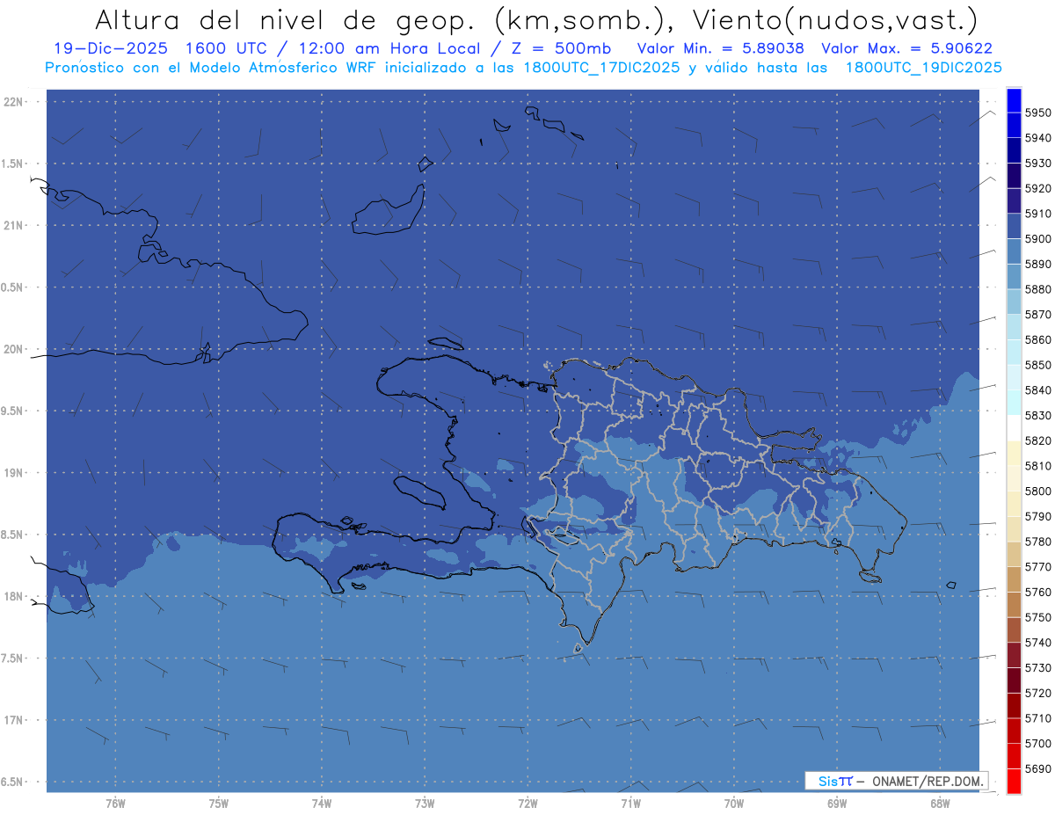Click the 73W longitude axis label

pyautogui.click(x=425, y=804)
